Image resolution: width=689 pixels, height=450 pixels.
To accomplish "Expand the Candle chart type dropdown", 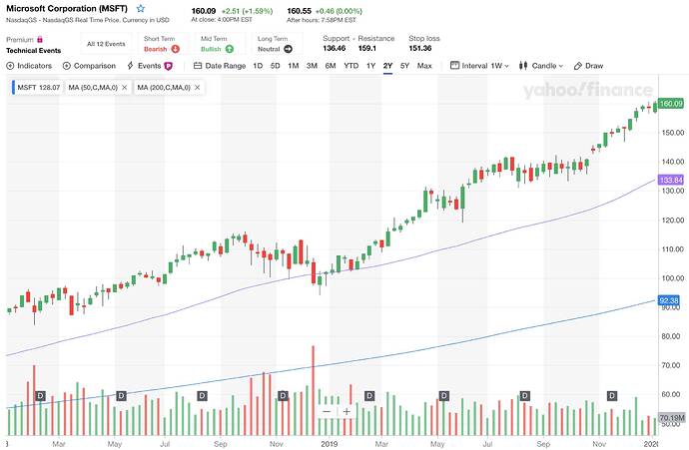I will pos(544,66).
